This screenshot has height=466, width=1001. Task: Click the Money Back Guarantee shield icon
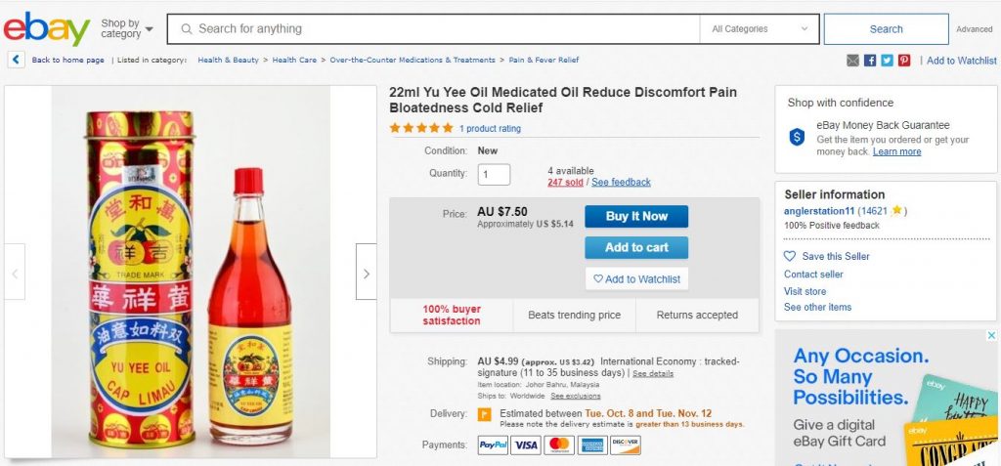797,137
